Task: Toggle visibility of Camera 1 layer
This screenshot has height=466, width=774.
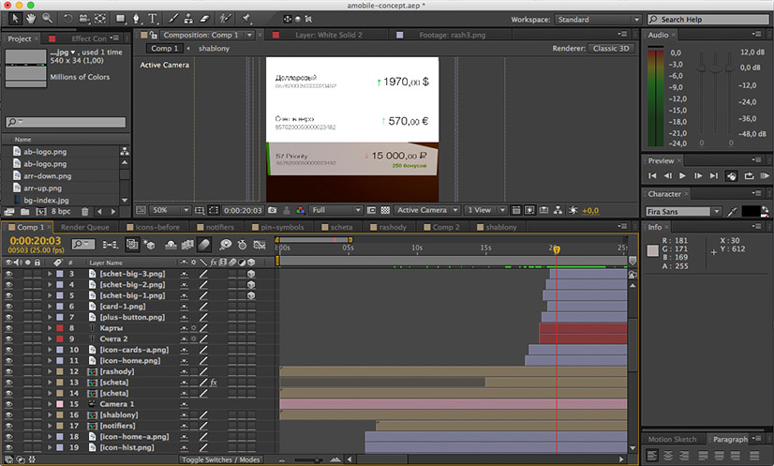Action: click(9, 403)
